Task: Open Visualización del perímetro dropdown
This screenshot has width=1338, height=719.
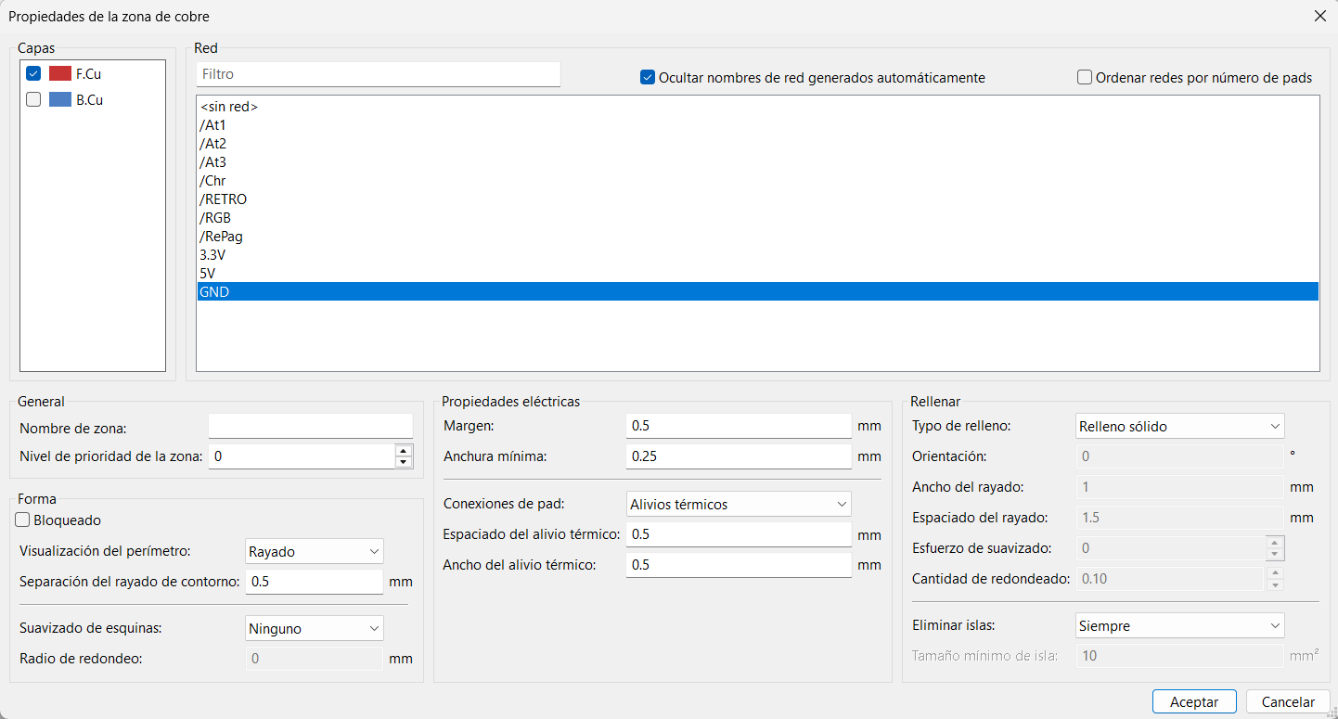Action: 314,551
